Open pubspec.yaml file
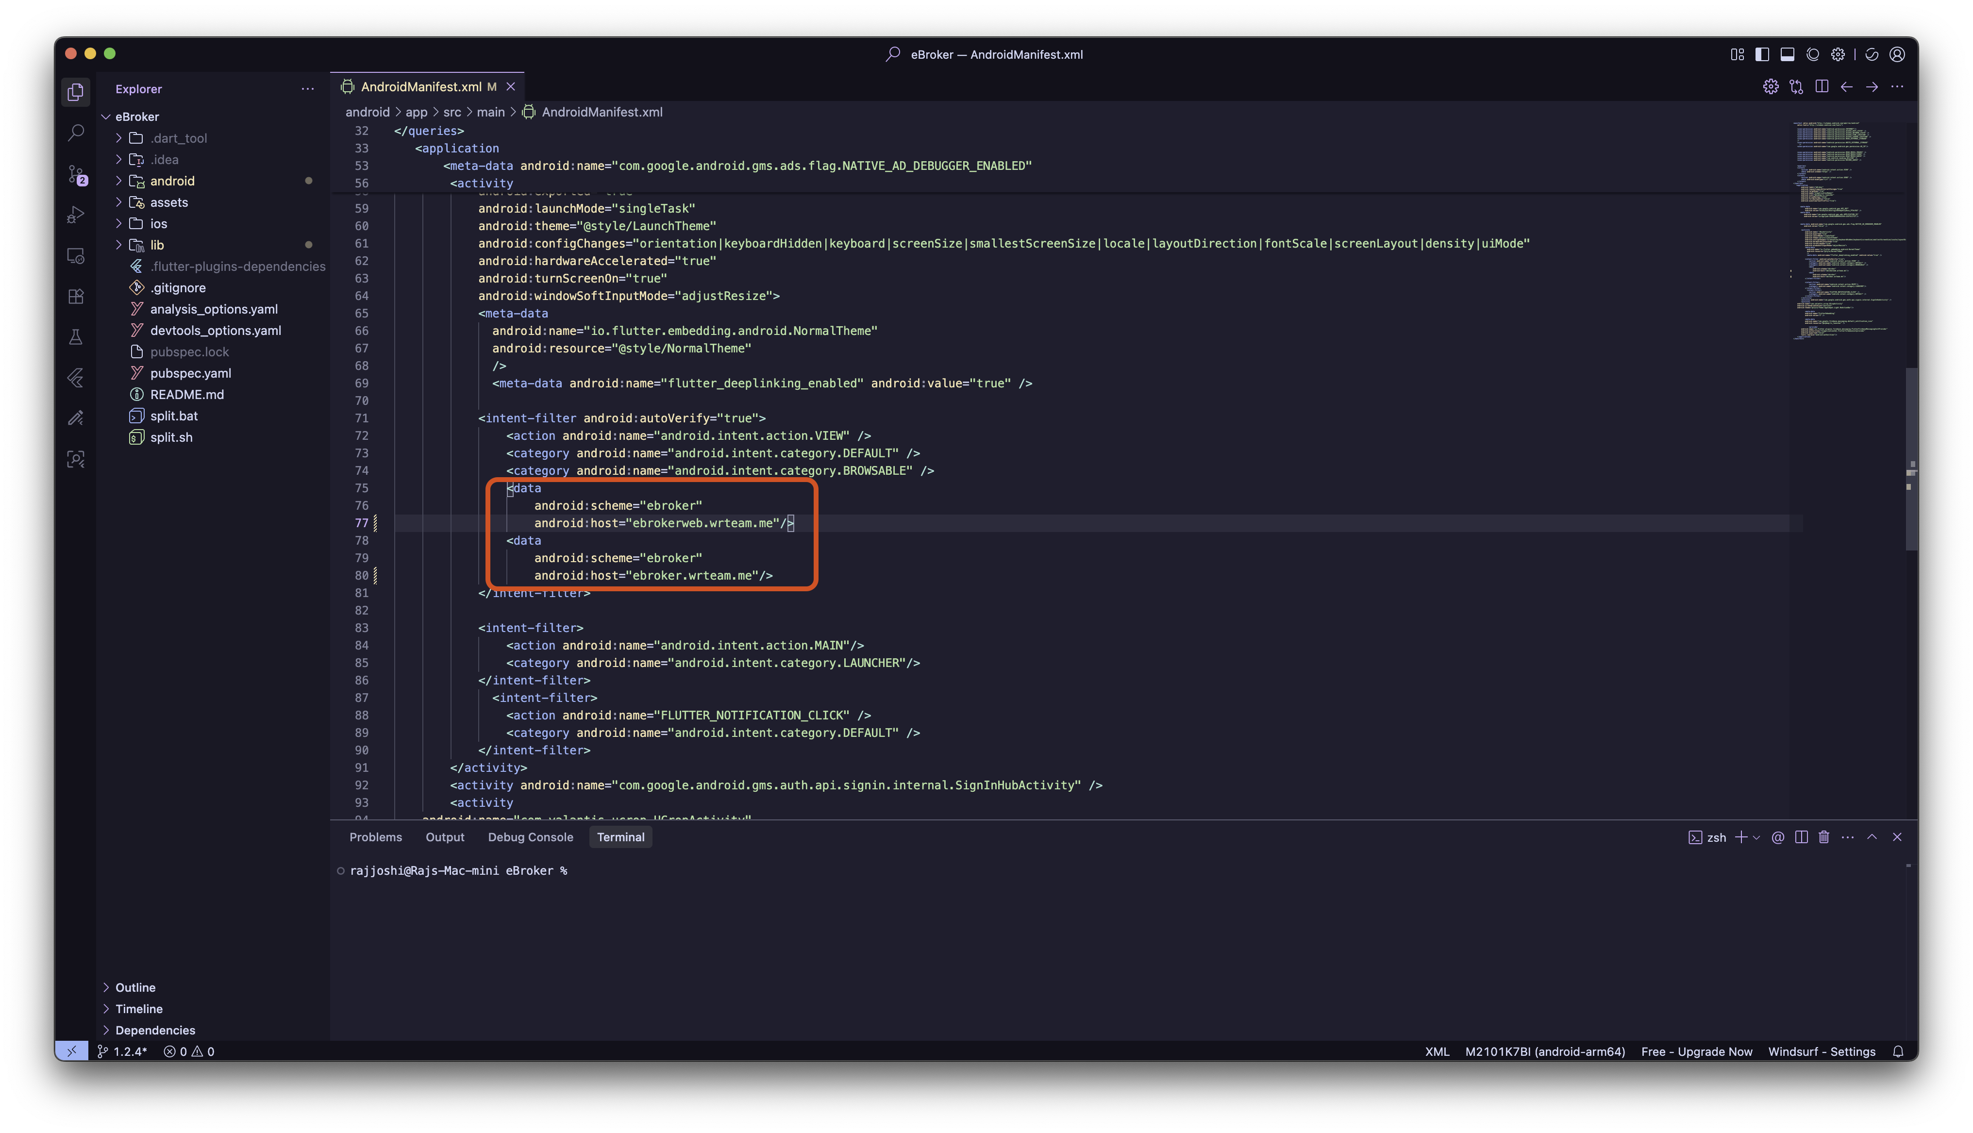This screenshot has width=1973, height=1133. pyautogui.click(x=191, y=373)
